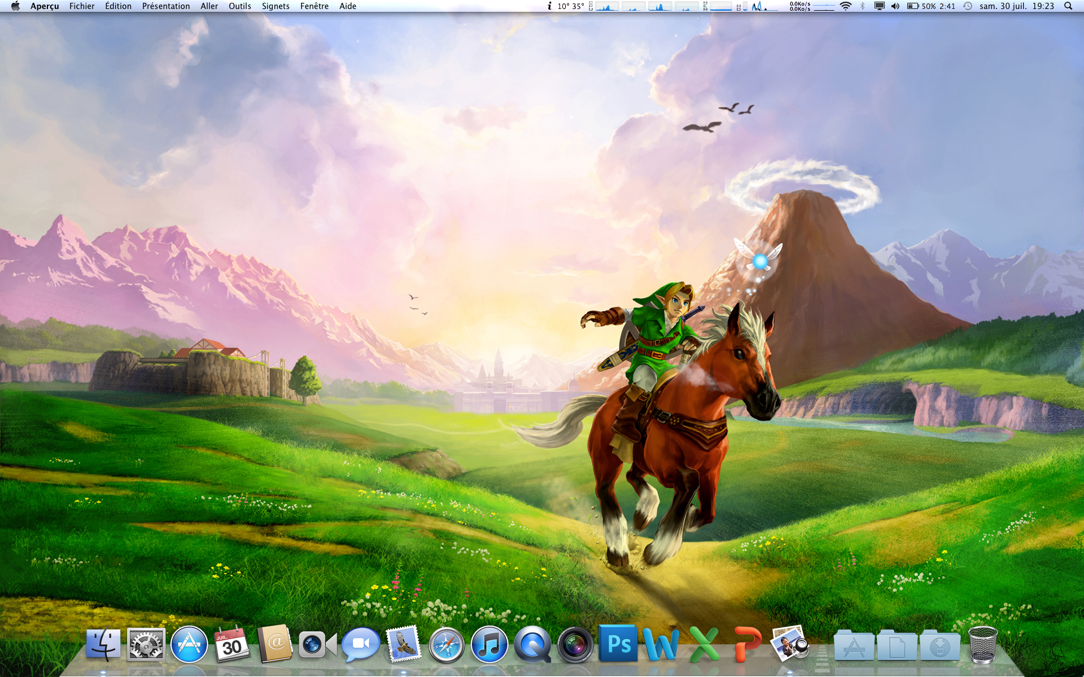Open the Downloads folder stack
1084x677 pixels.
tap(939, 645)
